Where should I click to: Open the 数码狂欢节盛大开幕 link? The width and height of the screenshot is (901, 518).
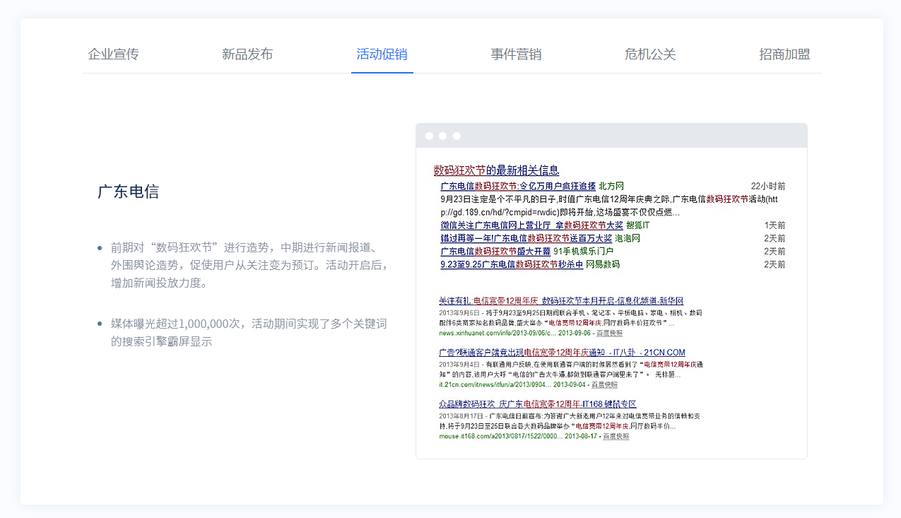click(495, 252)
